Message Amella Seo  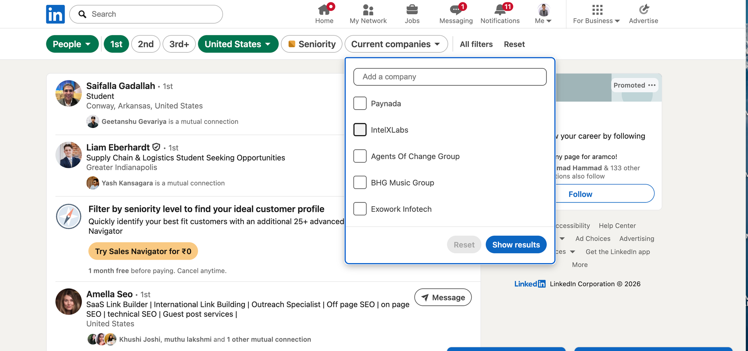coord(443,297)
